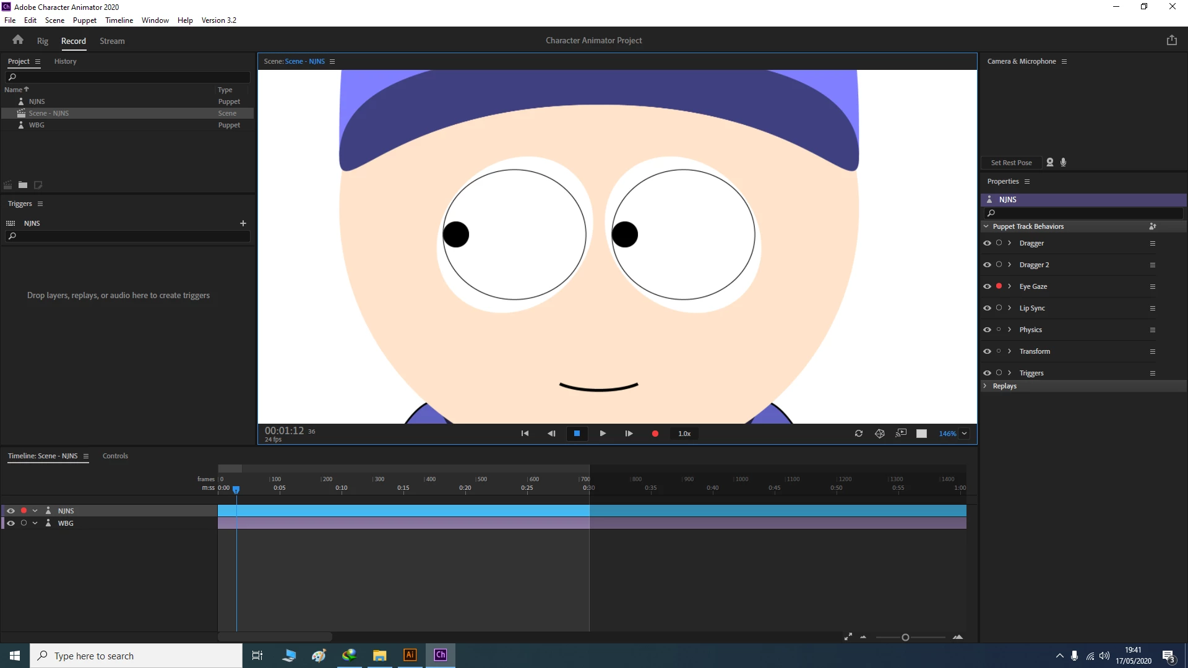Arm the Lip Sync behavior for record
Screen dimensions: 1188x668
[999, 308]
